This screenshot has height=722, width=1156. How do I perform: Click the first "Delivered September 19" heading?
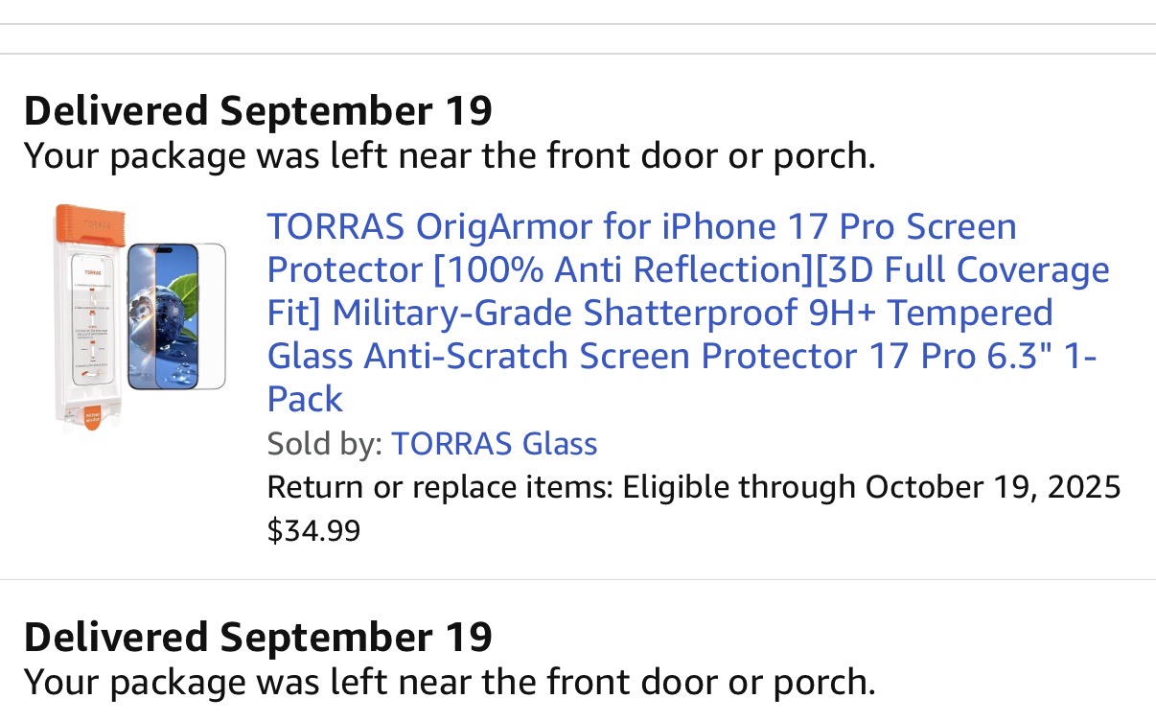258,111
